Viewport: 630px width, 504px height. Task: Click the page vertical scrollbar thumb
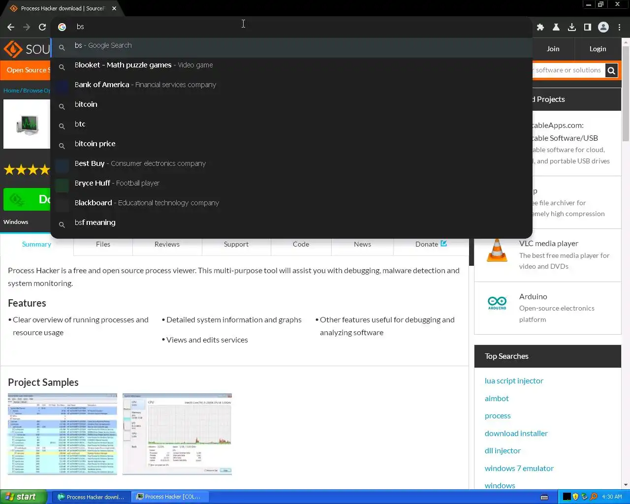pos(626,94)
